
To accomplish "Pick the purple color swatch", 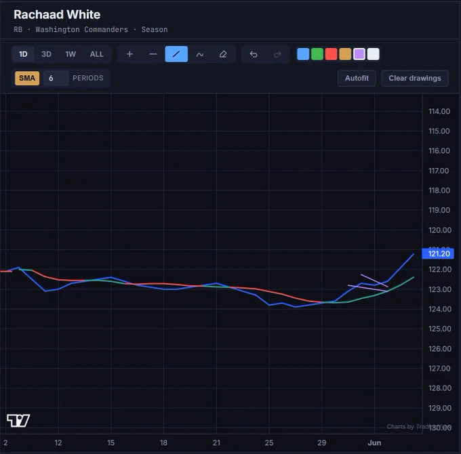I will 359,54.
